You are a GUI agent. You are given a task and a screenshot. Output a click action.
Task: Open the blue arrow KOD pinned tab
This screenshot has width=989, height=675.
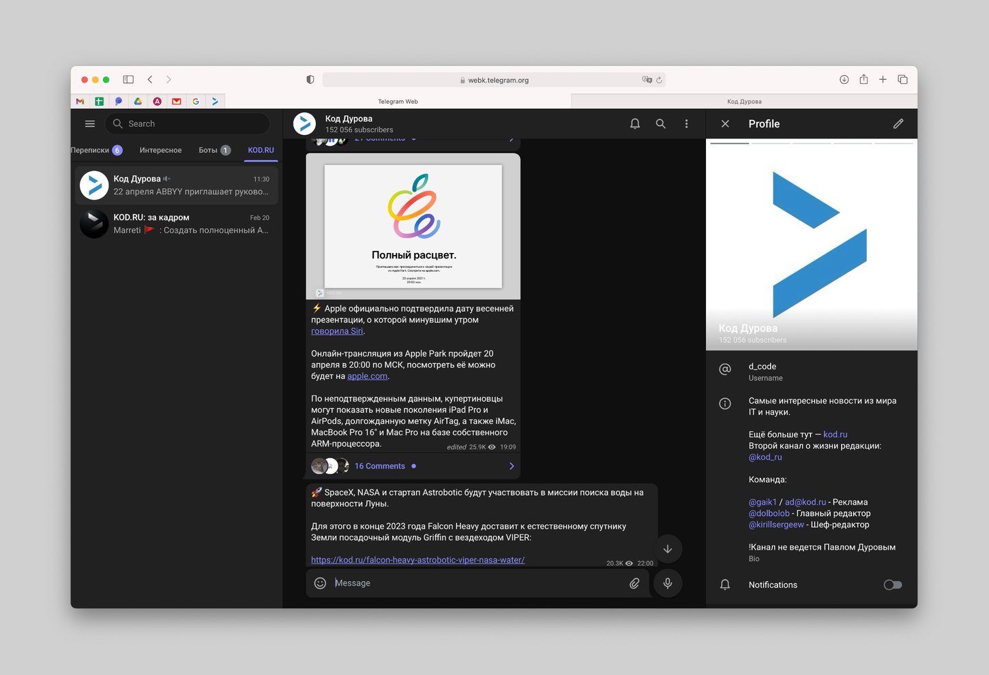[215, 102]
